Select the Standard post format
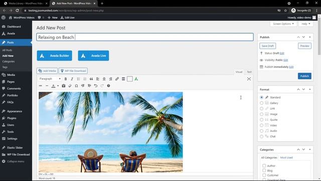321x181 pixels. pyautogui.click(x=261, y=97)
